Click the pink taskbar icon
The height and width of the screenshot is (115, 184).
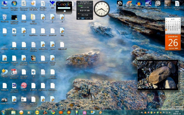pyautogui.click(x=85, y=113)
